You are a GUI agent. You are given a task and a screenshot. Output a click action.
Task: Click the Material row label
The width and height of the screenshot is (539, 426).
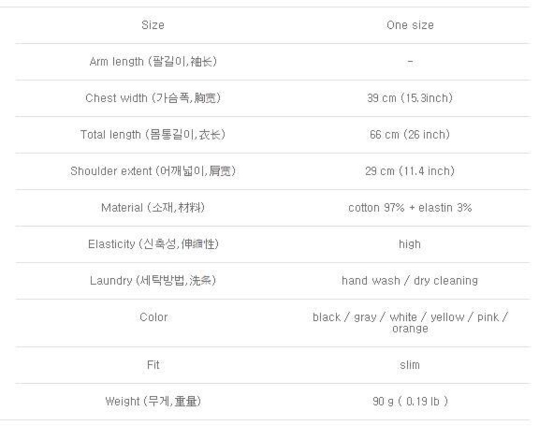tap(153, 208)
